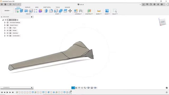Switch to the Tools tab
The width and height of the screenshot is (169, 95).
point(58,7)
